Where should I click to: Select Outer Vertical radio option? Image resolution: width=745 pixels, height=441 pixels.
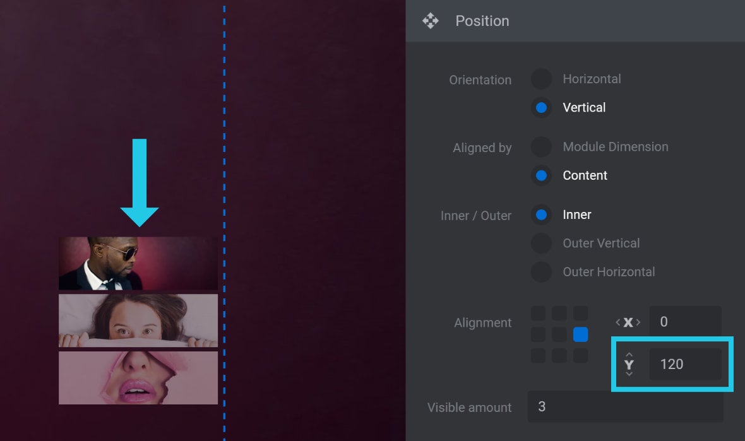pyautogui.click(x=541, y=243)
